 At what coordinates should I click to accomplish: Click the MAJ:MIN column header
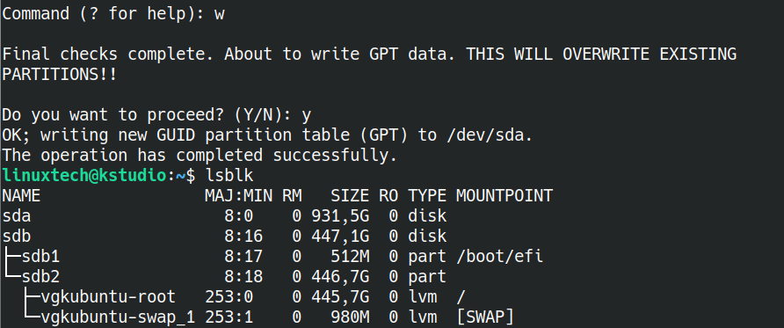238,195
